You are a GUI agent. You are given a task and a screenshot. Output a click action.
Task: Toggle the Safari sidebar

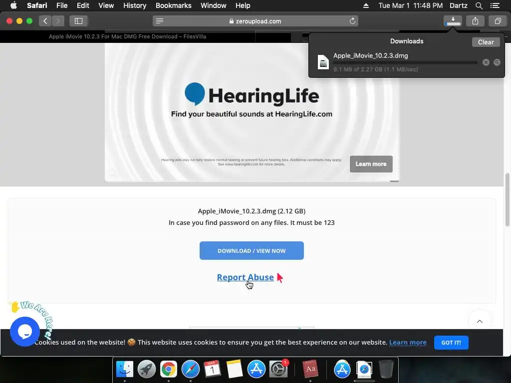pyautogui.click(x=78, y=21)
